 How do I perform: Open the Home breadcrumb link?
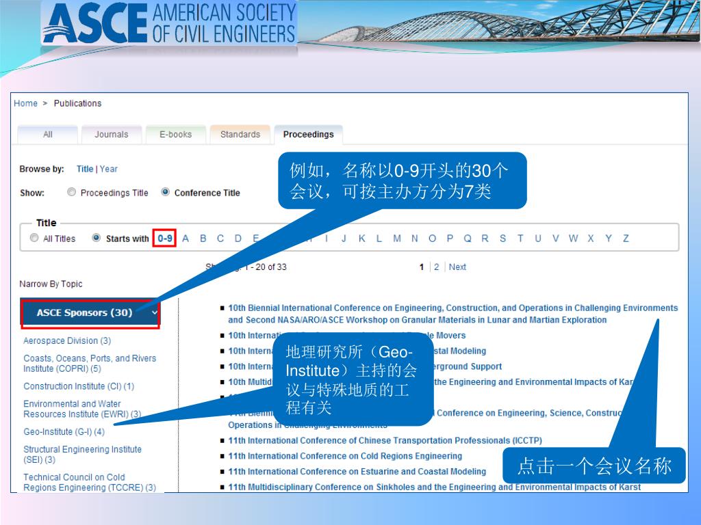click(25, 104)
